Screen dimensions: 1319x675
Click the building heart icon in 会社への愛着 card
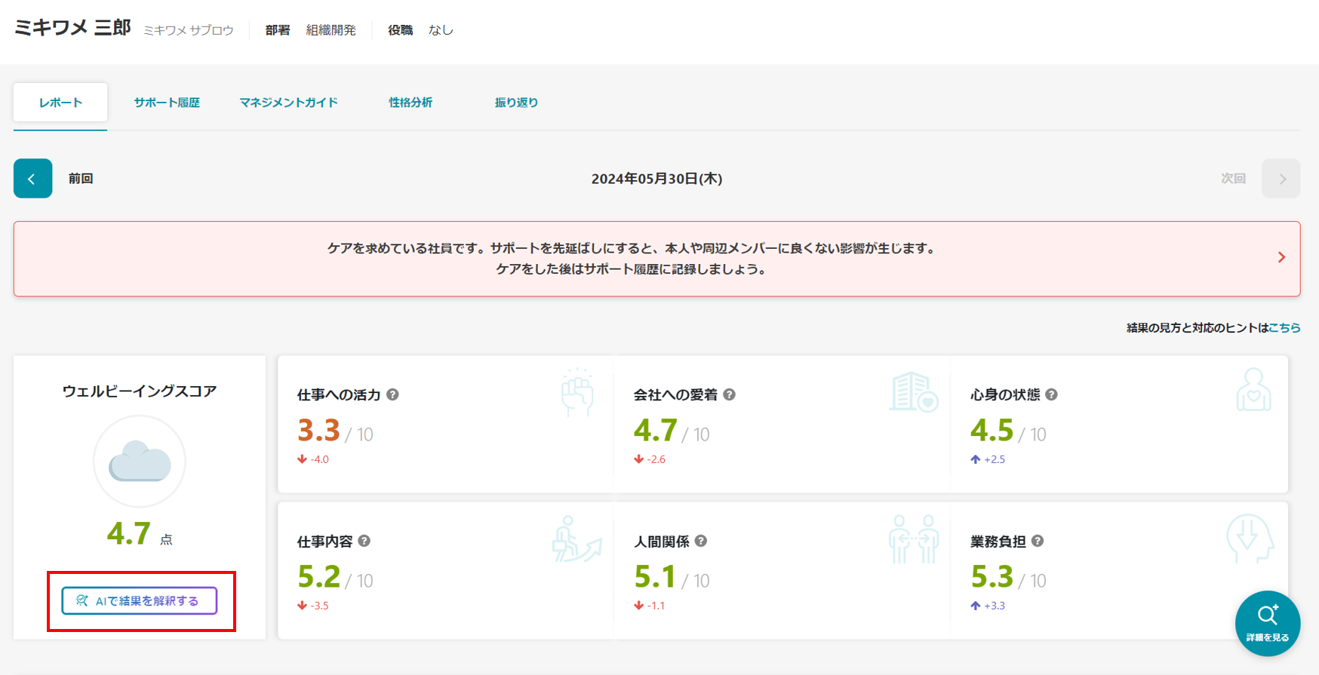[x=913, y=392]
